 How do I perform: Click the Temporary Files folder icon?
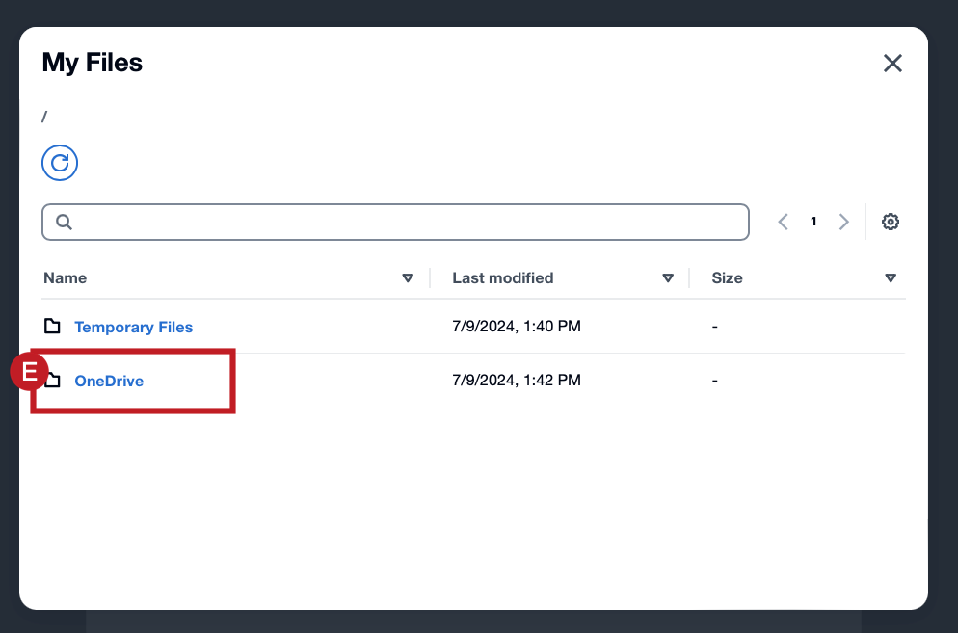53,327
